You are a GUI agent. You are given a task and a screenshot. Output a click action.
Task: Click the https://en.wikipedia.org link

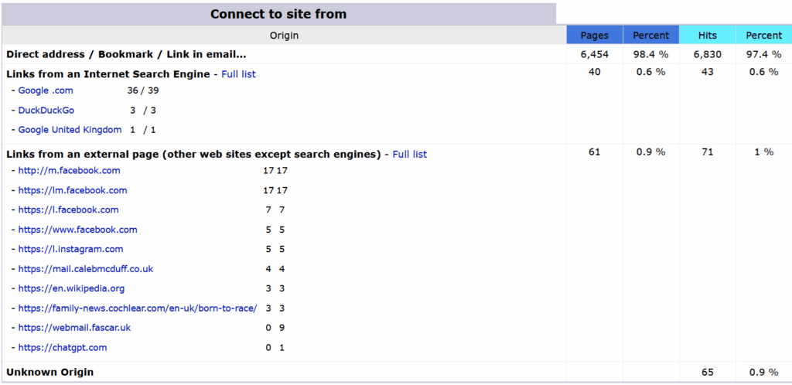[x=71, y=289]
